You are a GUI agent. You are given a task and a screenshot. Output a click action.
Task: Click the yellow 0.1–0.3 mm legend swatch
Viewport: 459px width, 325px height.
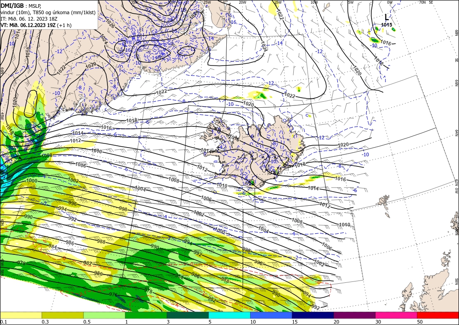pos(21,315)
